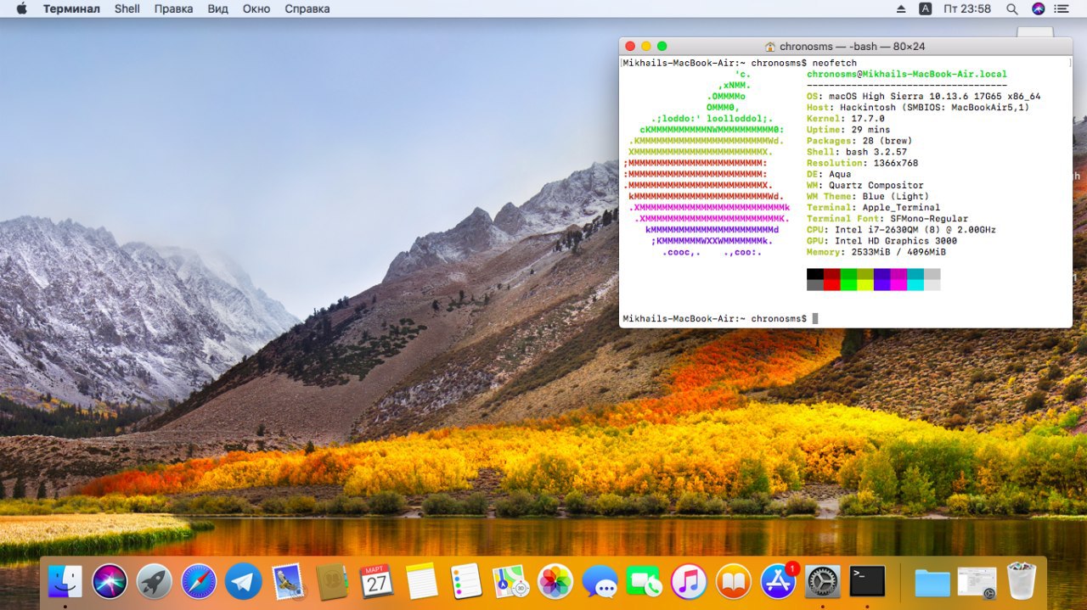
Task: Open App Store with update badge
Action: coord(778,581)
